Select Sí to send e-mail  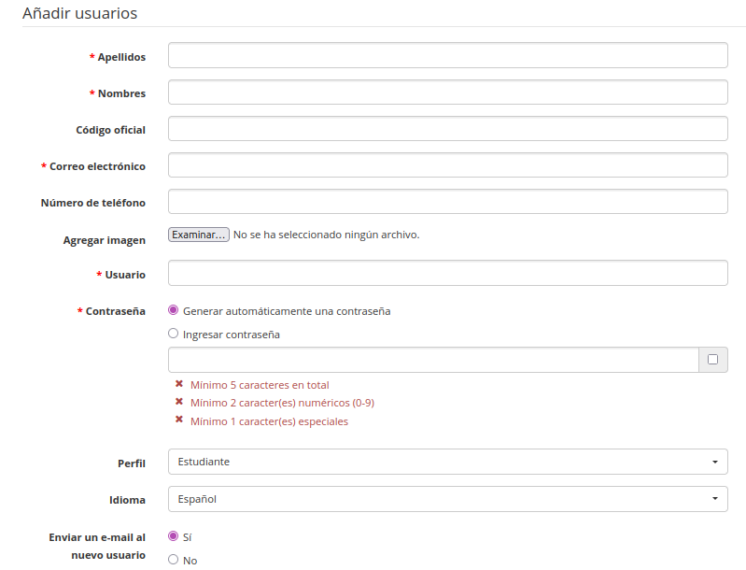[173, 536]
